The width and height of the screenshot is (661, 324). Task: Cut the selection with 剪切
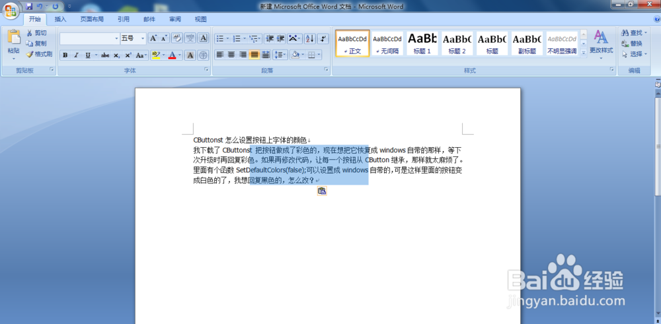tap(36, 33)
